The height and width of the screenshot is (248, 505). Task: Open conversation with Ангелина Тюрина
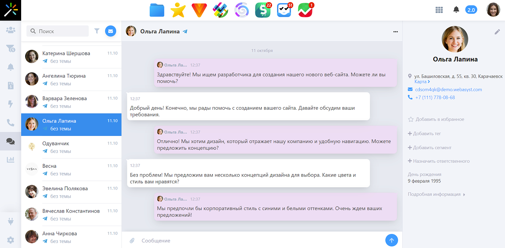tap(71, 80)
